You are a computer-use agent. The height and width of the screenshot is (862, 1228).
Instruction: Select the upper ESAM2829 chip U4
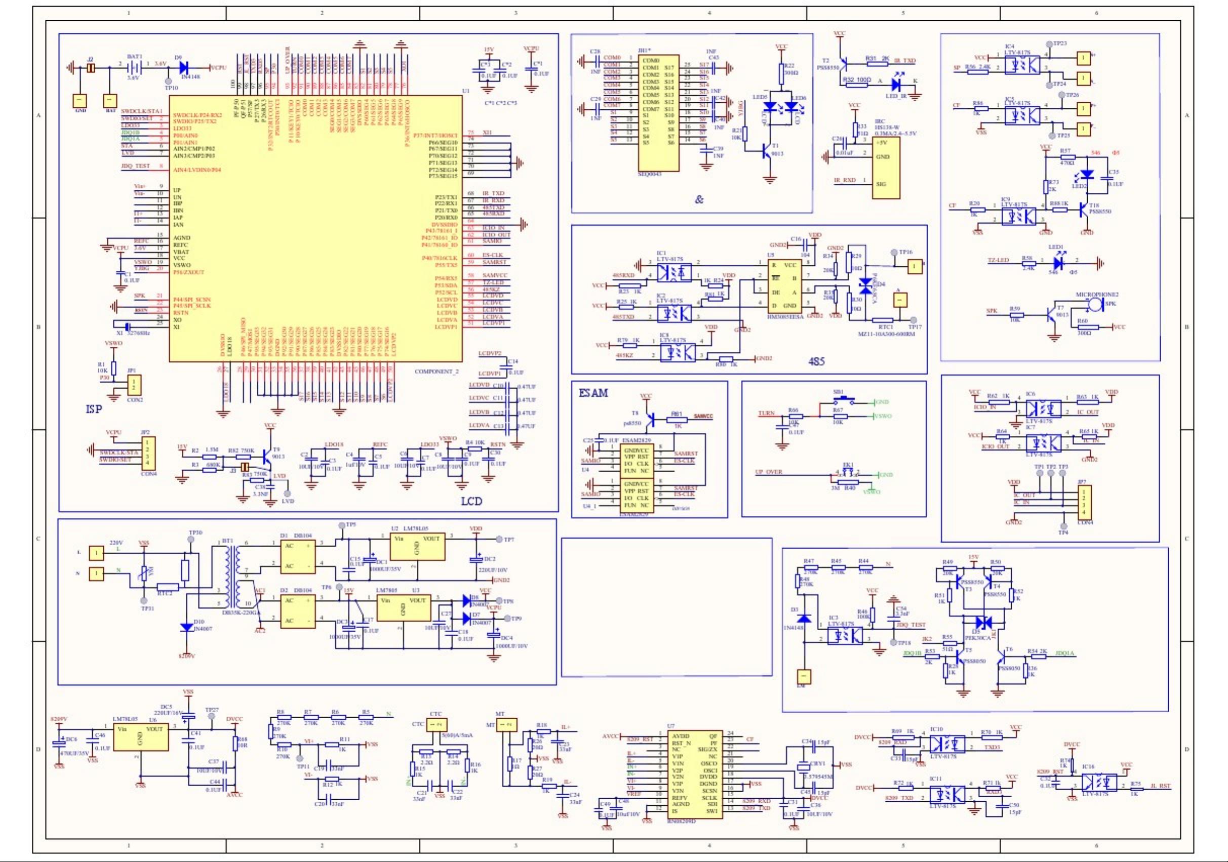point(636,461)
